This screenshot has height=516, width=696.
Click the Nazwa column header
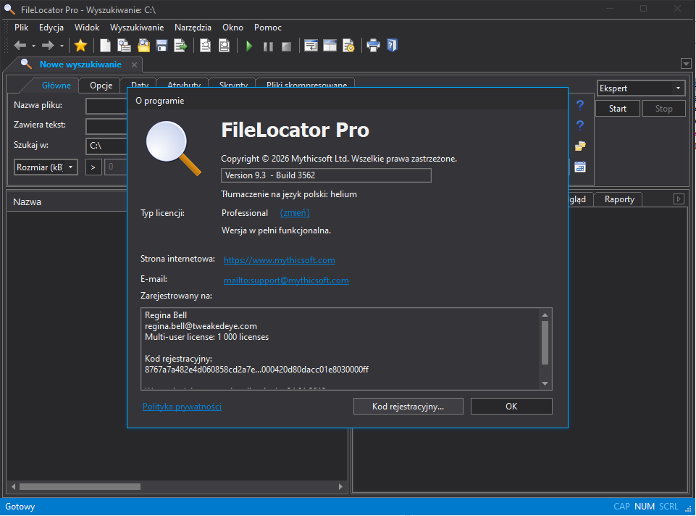click(x=67, y=201)
